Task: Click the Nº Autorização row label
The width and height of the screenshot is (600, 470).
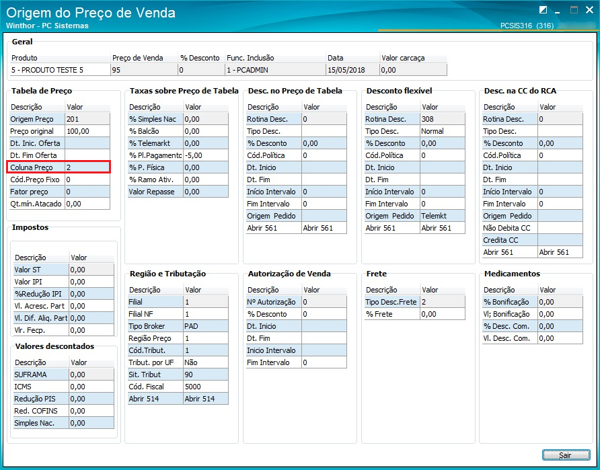Action: [274, 302]
